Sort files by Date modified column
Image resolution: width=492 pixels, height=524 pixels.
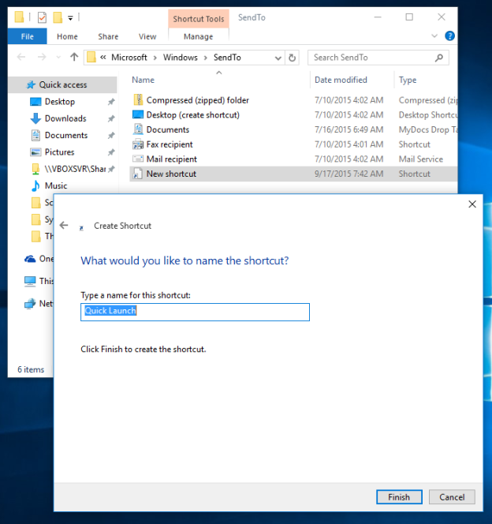(341, 80)
